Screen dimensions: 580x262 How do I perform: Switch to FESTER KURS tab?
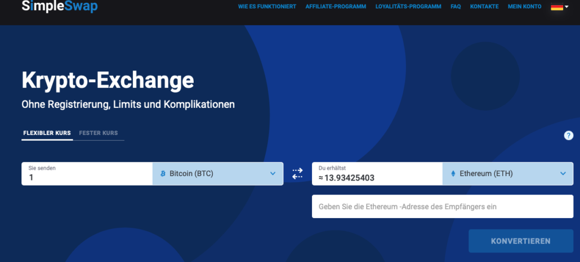coord(99,133)
